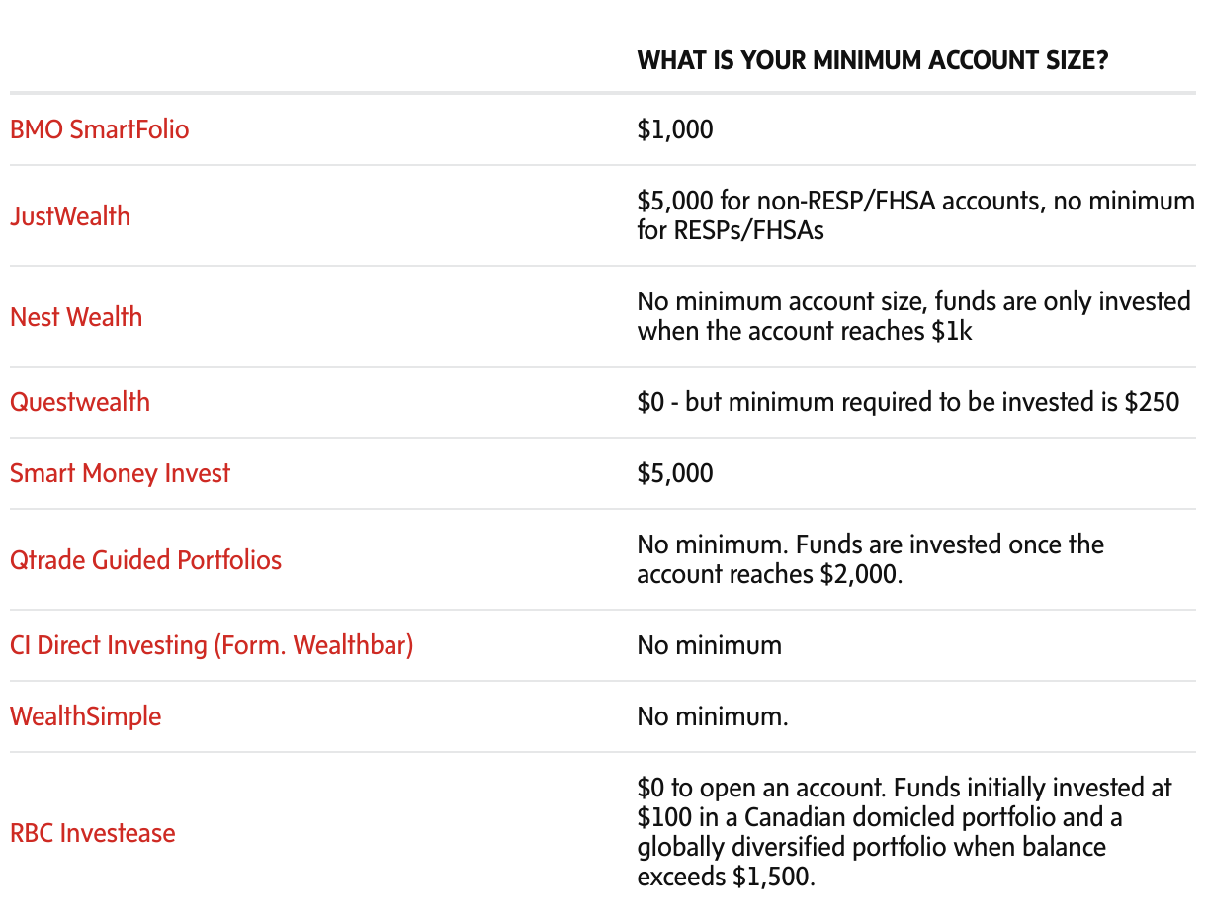Open CI Direct Investing (Form. Wealthbar) link
The image size is (1206, 921).
click(x=212, y=645)
